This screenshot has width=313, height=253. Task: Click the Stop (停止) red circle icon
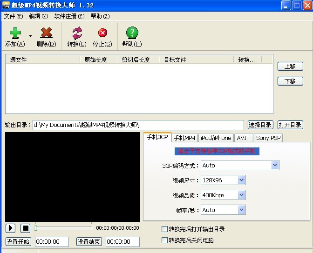(x=102, y=33)
